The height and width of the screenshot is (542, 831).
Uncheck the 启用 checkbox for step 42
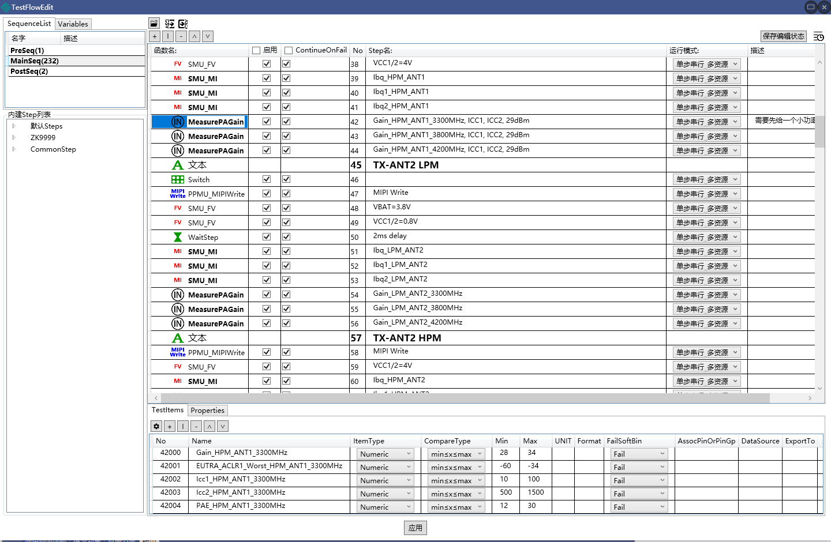(267, 122)
